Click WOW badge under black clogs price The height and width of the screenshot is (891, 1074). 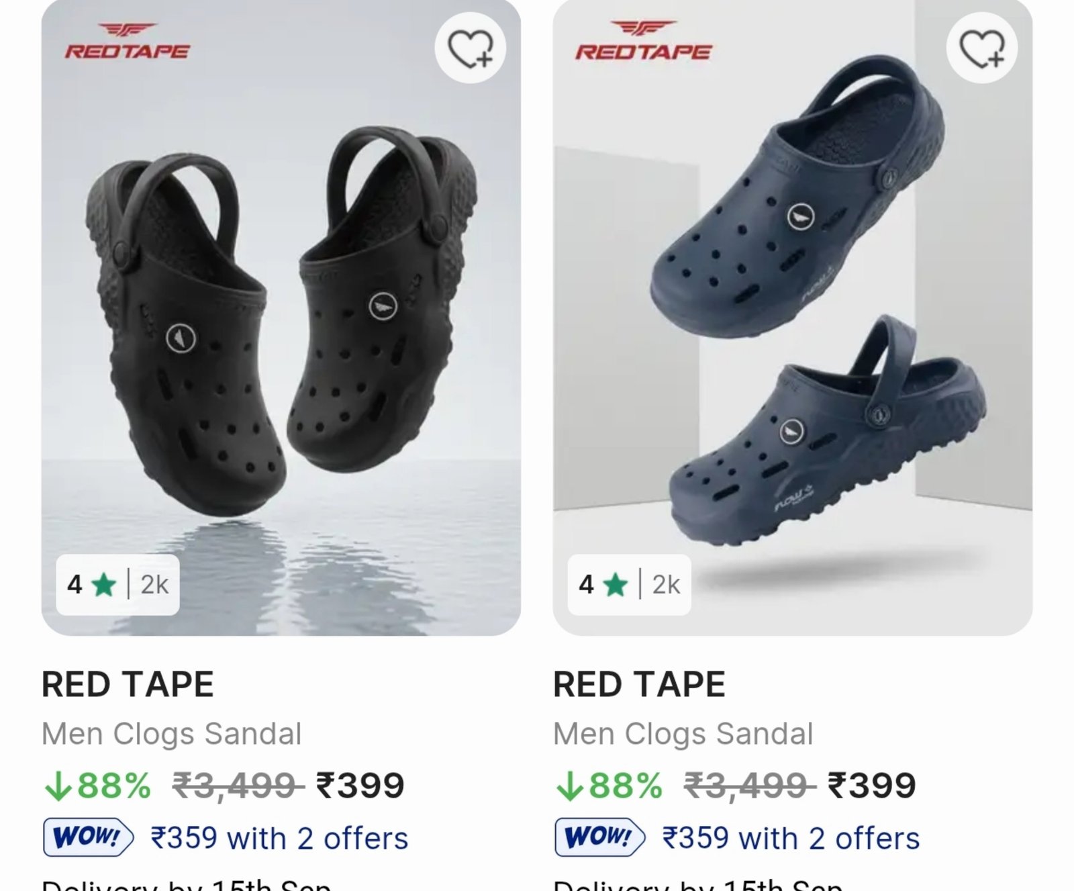pos(88,837)
